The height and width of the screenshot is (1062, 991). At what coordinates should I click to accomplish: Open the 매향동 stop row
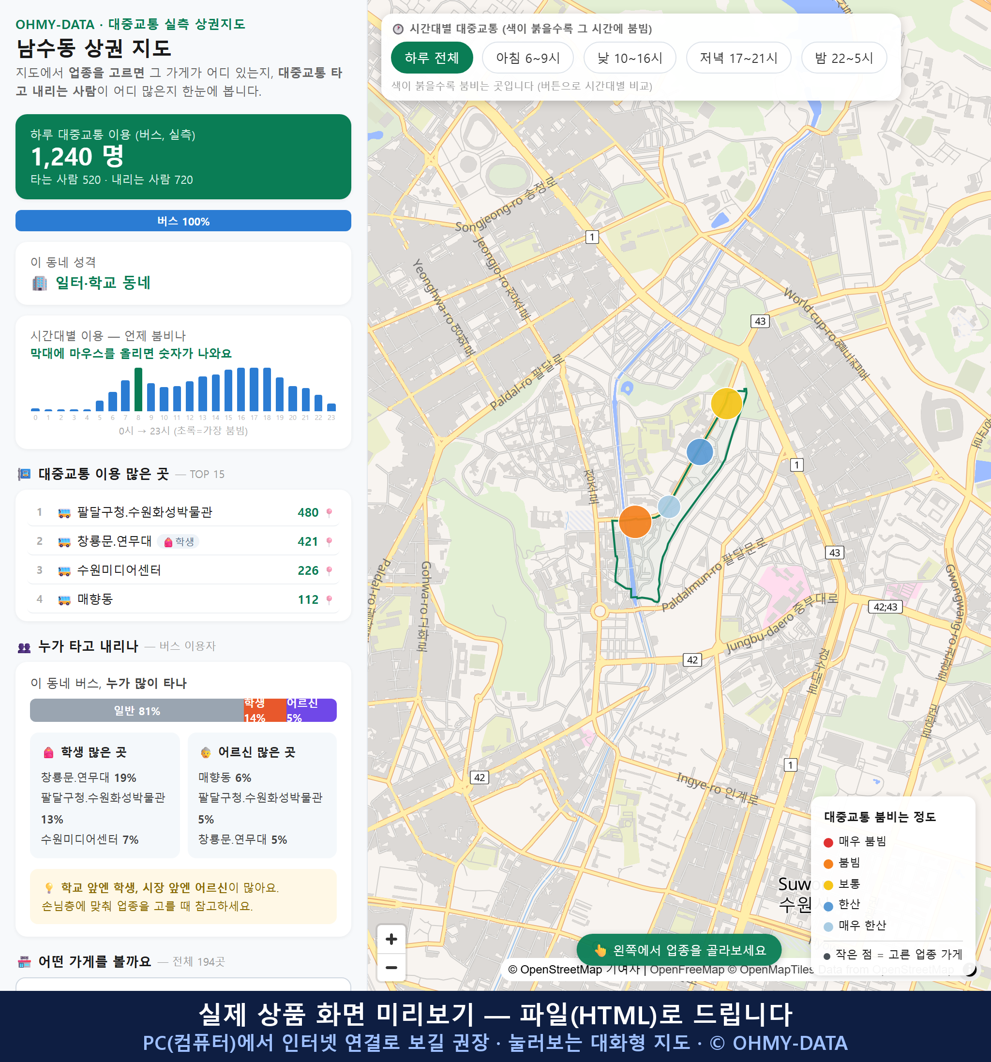click(183, 599)
